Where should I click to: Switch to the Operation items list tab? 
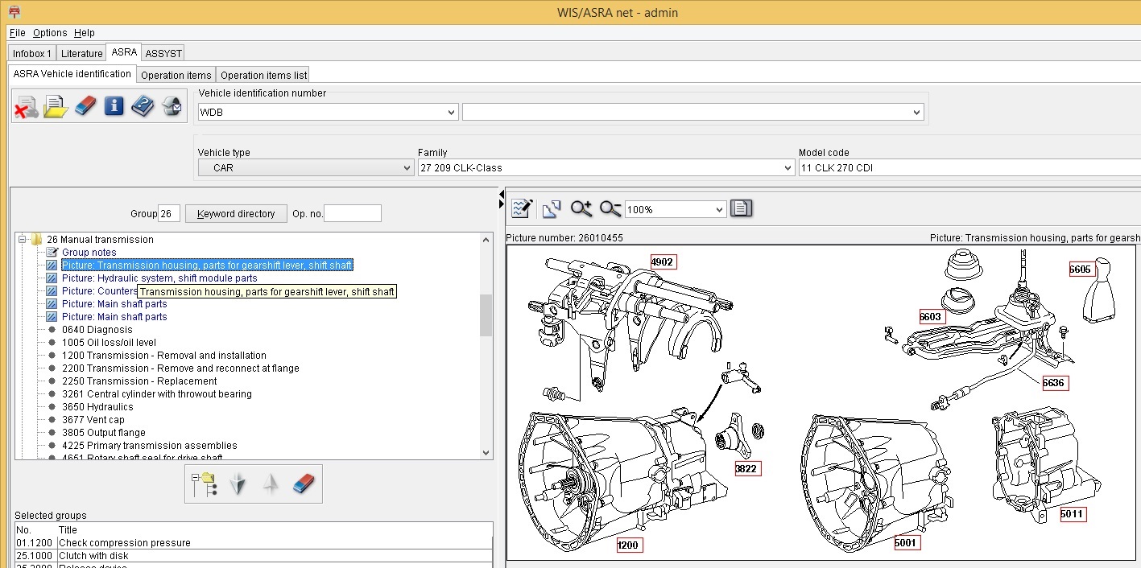(263, 75)
